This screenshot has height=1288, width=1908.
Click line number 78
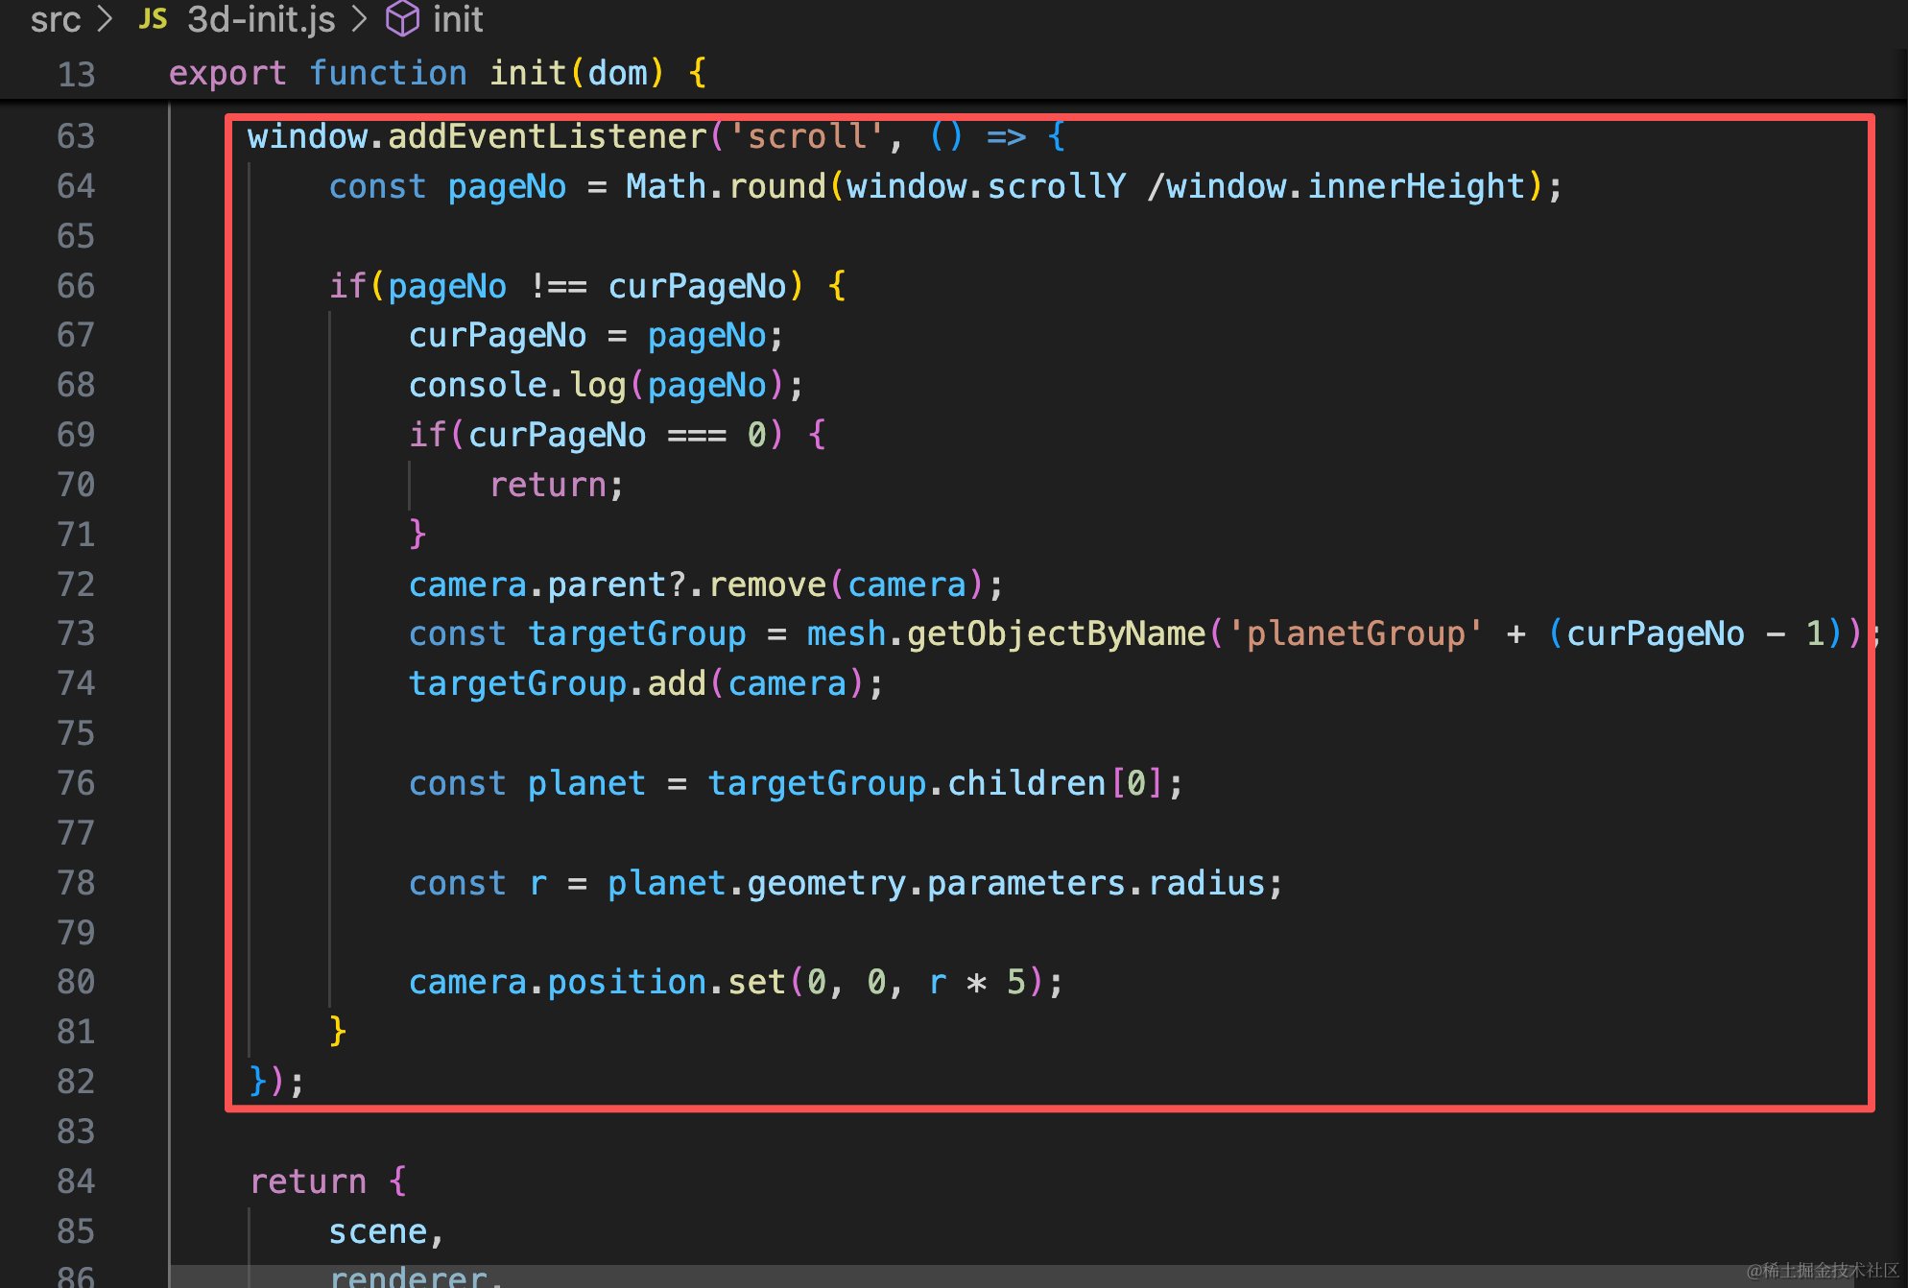(76, 883)
